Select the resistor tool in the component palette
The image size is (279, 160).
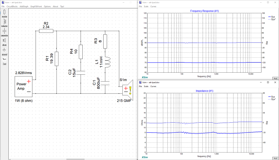click(5, 13)
